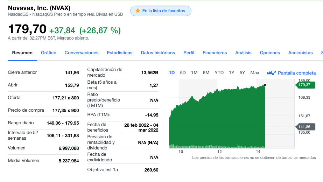The height and width of the screenshot is (182, 323).
Task: Click the volume bars under the chart
Action: 217,146
